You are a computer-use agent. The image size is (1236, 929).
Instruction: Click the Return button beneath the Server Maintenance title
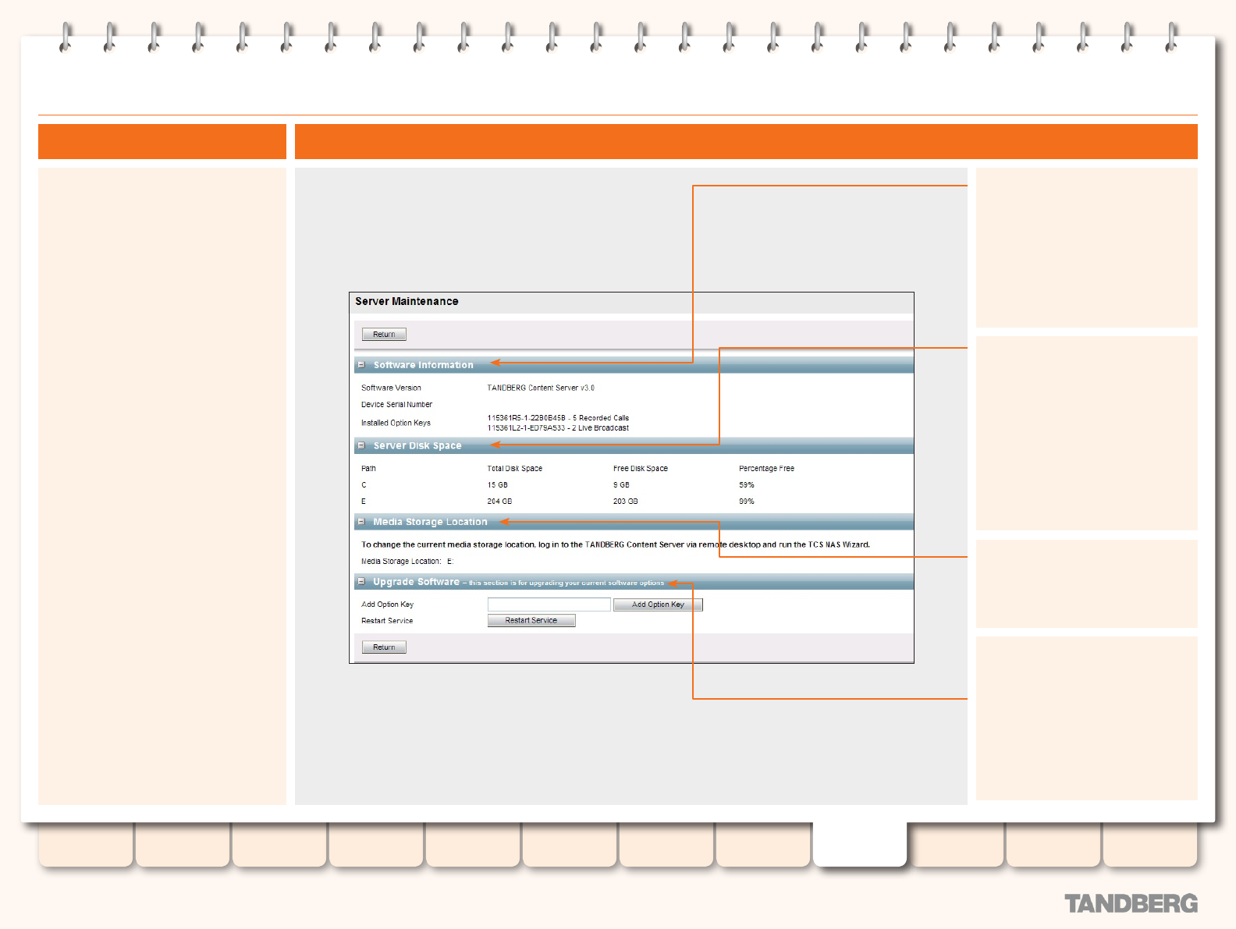point(384,335)
